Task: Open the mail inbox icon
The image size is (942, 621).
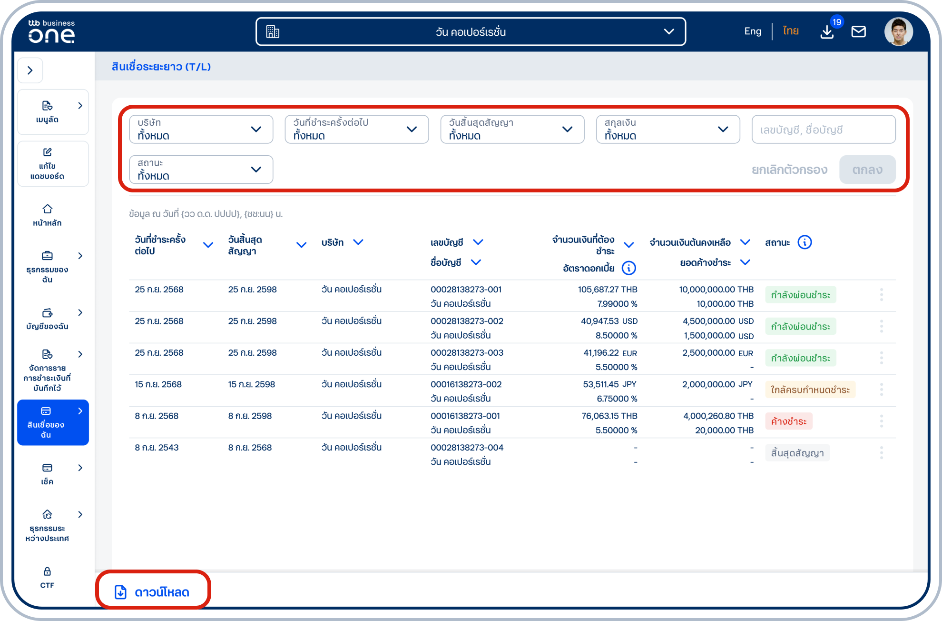Action: (858, 32)
